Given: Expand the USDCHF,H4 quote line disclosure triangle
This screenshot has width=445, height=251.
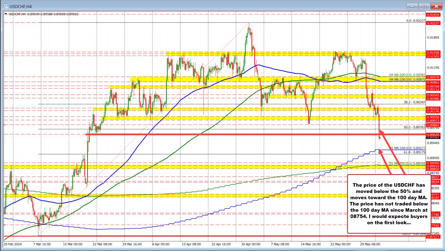Looking at the screenshot, I should point(5,14).
